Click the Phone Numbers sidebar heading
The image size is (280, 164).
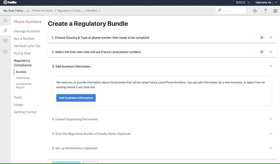28,22
